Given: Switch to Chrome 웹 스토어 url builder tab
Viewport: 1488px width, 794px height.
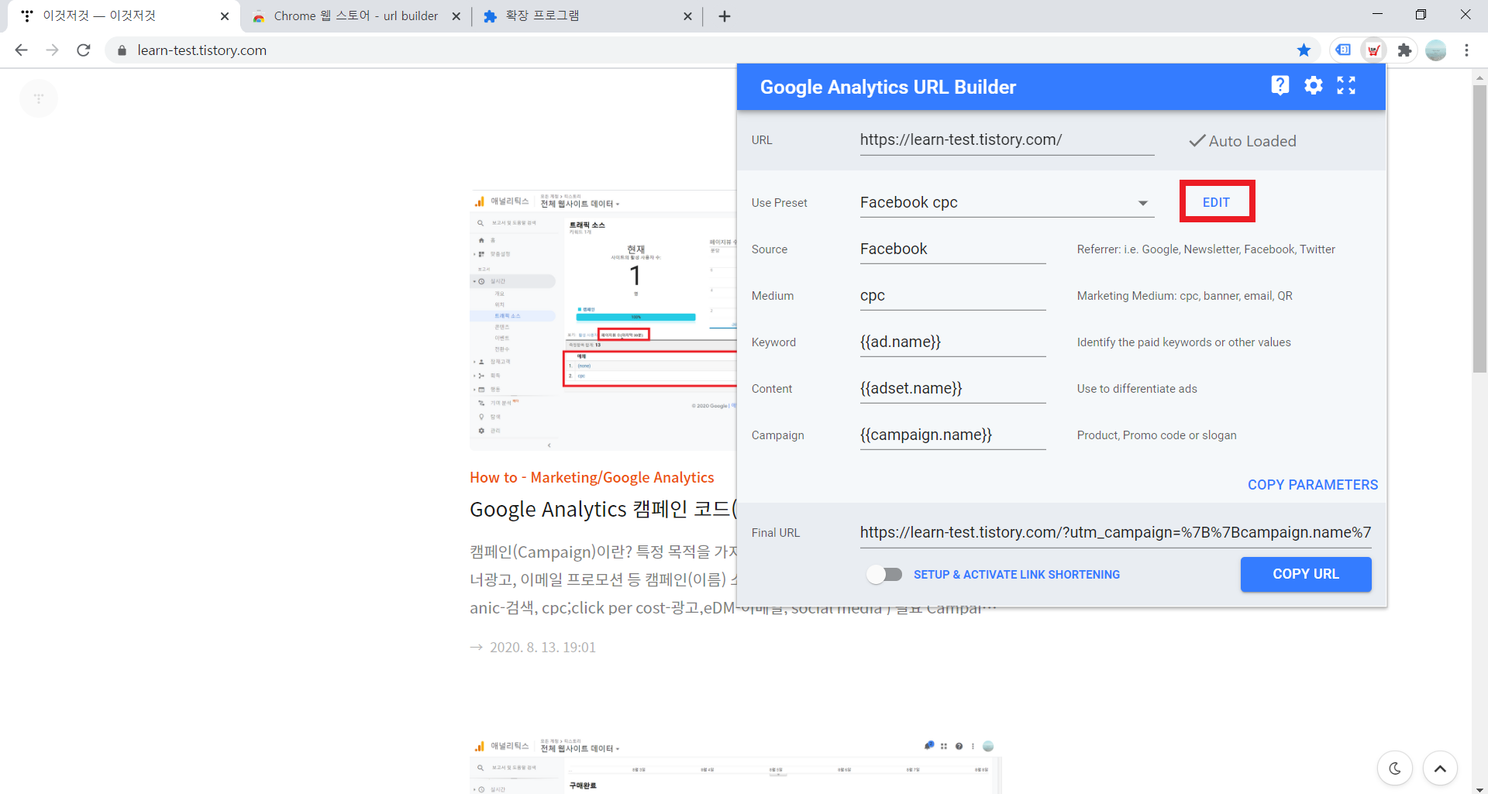Looking at the screenshot, I should [x=356, y=16].
